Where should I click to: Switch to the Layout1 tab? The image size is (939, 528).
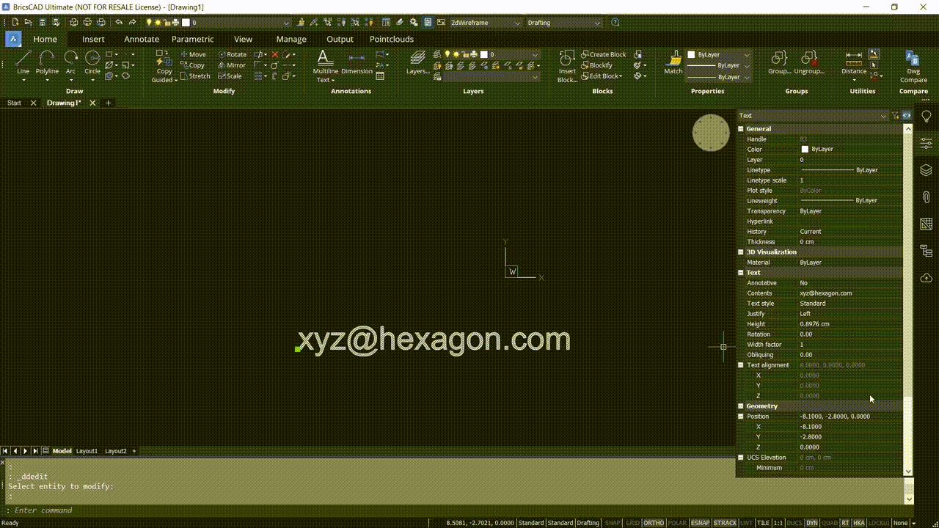click(x=87, y=451)
